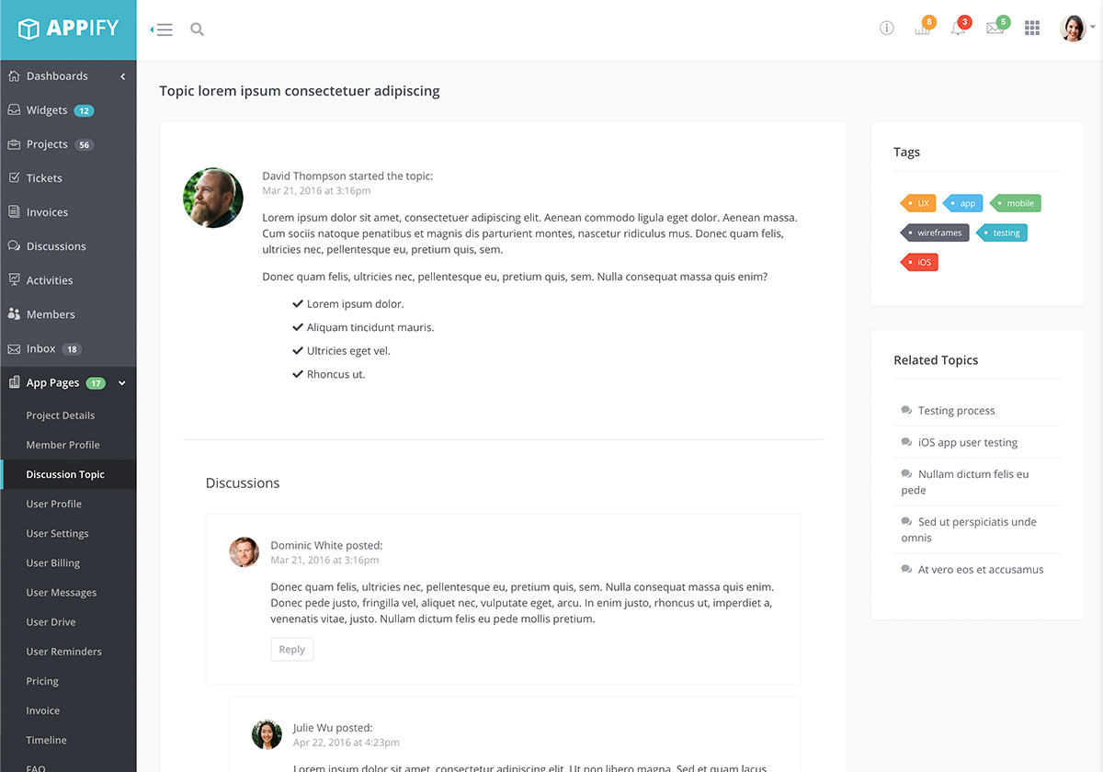1103x772 pixels.
Task: Open user avatar dropdown in header
Action: pos(1075,28)
